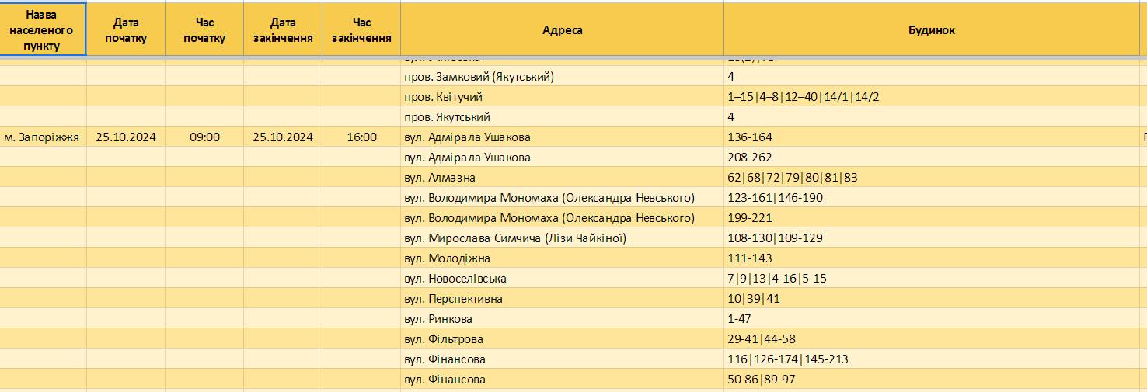Click the 'Адреса' column header

[563, 29]
